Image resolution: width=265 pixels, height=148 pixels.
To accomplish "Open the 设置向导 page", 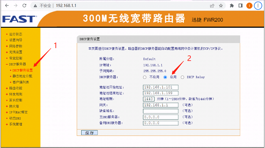I will 16,40.
